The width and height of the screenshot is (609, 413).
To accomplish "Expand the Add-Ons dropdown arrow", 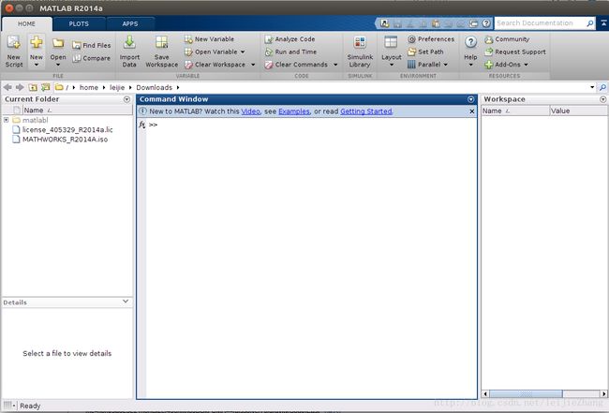I will 526,65.
